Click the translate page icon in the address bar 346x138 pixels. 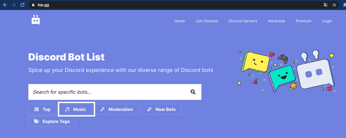click(x=326, y=5)
